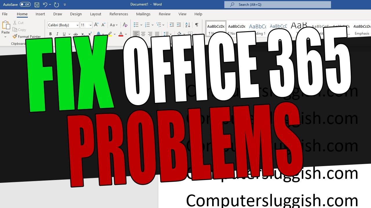The width and height of the screenshot is (371, 208).
Task: Click the Bullets list icon
Action: tap(136, 25)
